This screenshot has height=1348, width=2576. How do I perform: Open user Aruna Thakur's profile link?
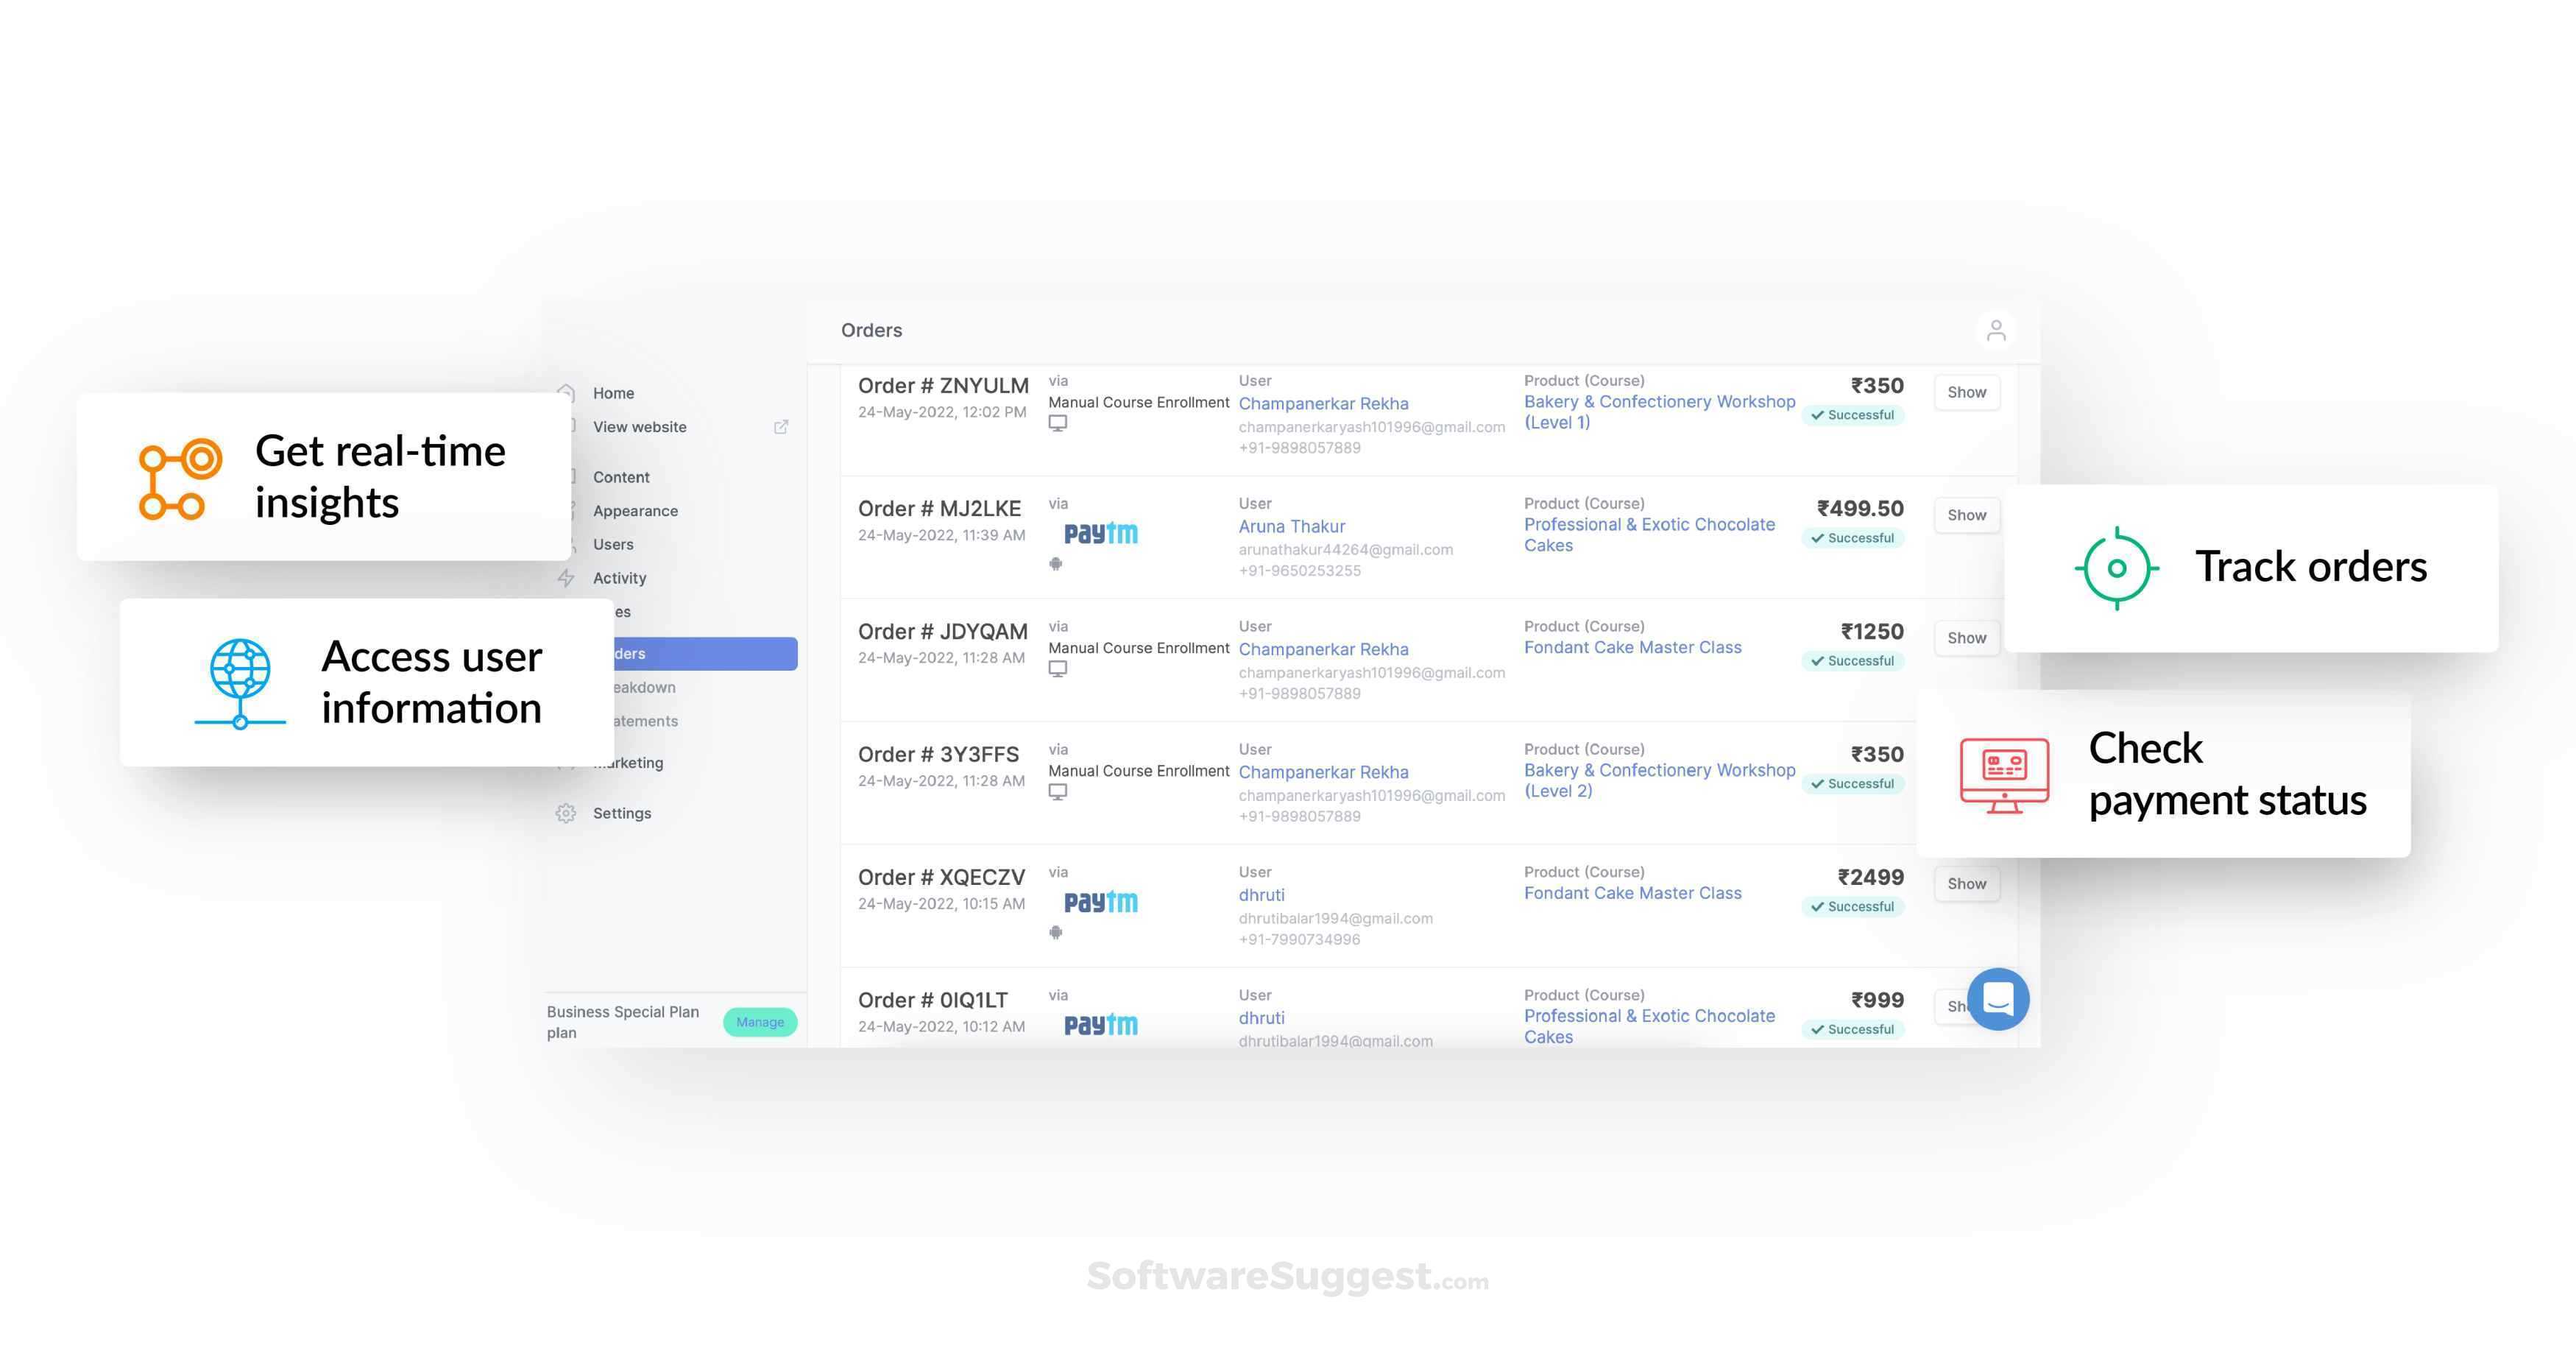(1291, 526)
